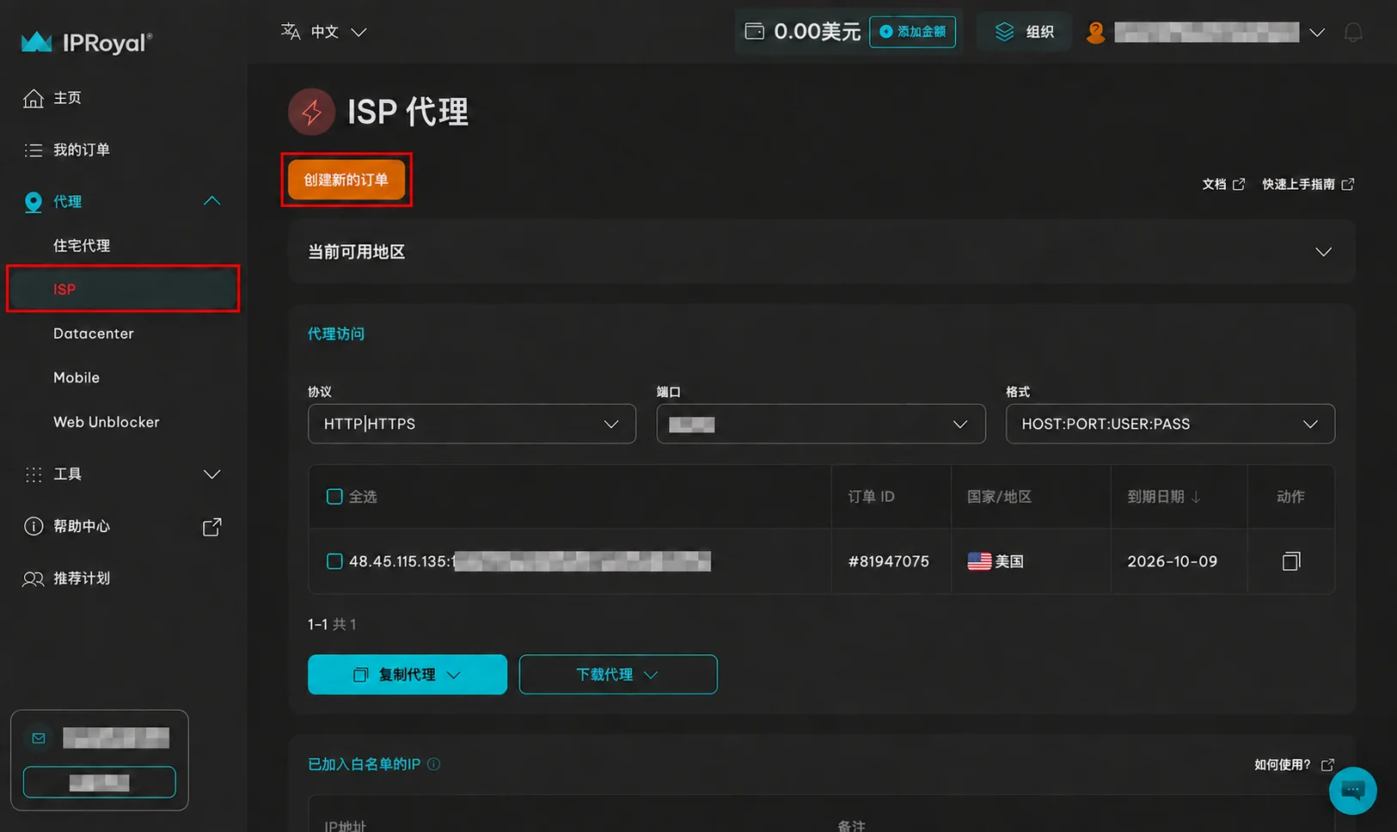Open the notifications bell
The width and height of the screenshot is (1397, 832).
coord(1353,33)
